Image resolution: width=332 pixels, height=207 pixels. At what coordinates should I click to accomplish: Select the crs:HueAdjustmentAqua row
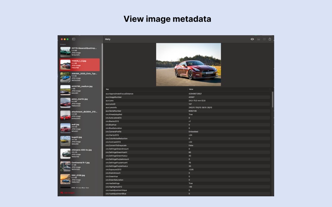(x=187, y=190)
